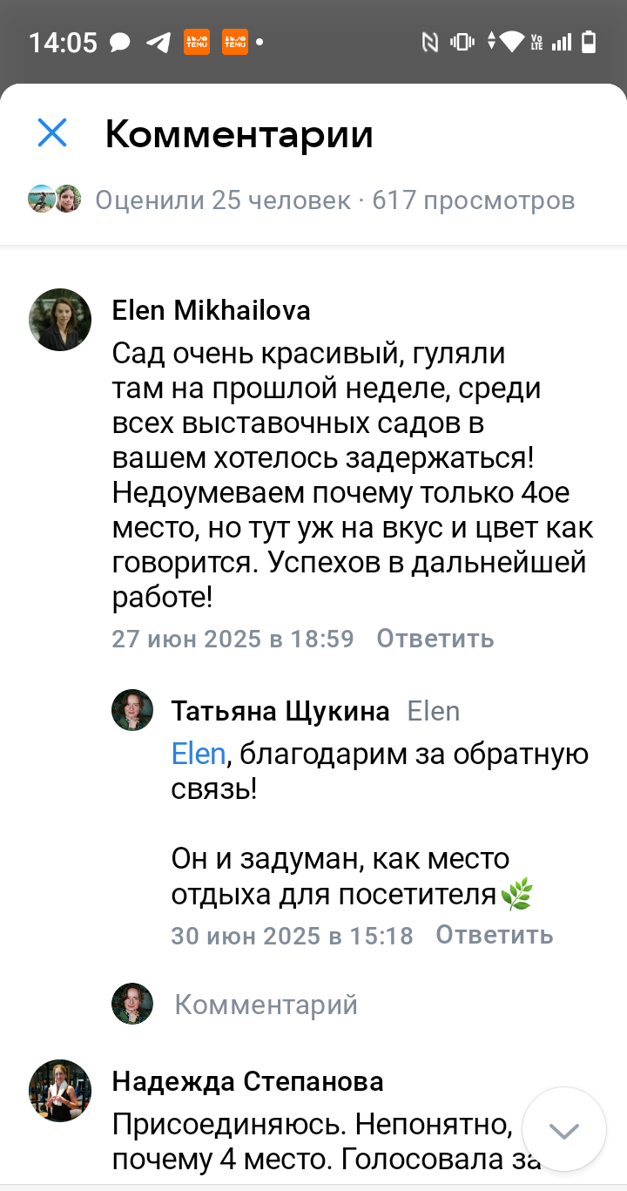Viewport: 627px width, 1191px height.
Task: Show who liked: Оценили 25 человек
Action: coord(222,200)
